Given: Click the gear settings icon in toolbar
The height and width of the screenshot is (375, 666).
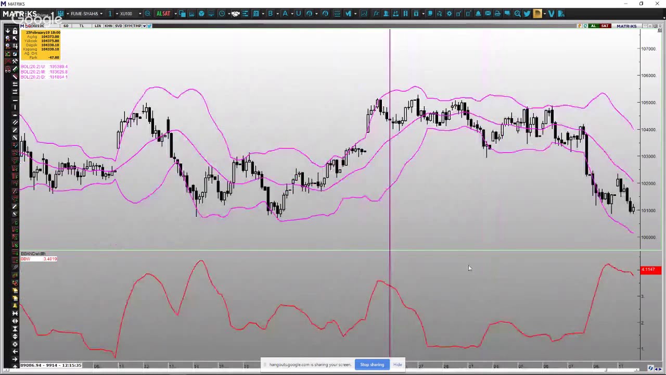Looking at the screenshot, I should click(449, 14).
